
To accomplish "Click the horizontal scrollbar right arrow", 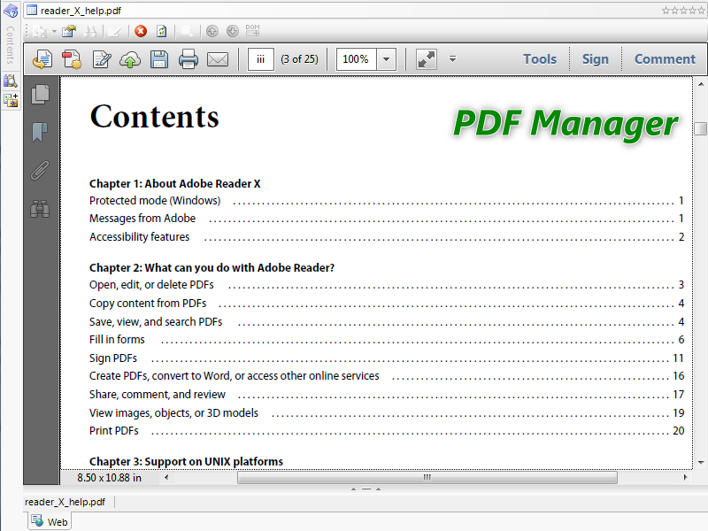I will (685, 477).
